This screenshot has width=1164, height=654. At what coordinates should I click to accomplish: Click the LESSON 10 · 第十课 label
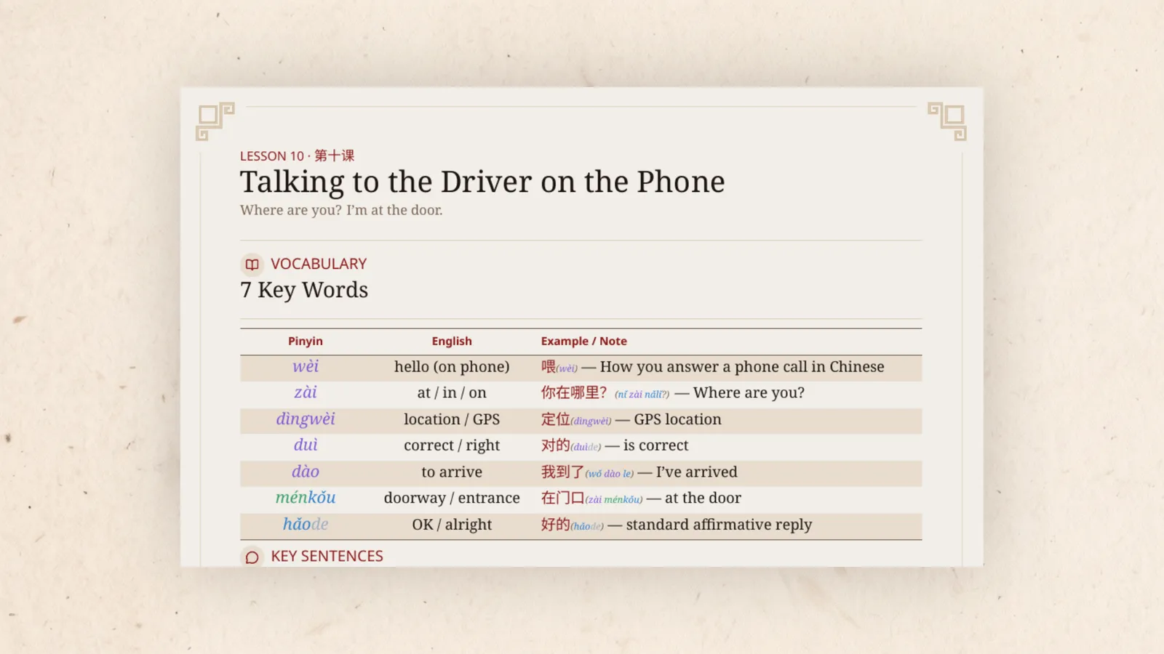[x=297, y=156]
